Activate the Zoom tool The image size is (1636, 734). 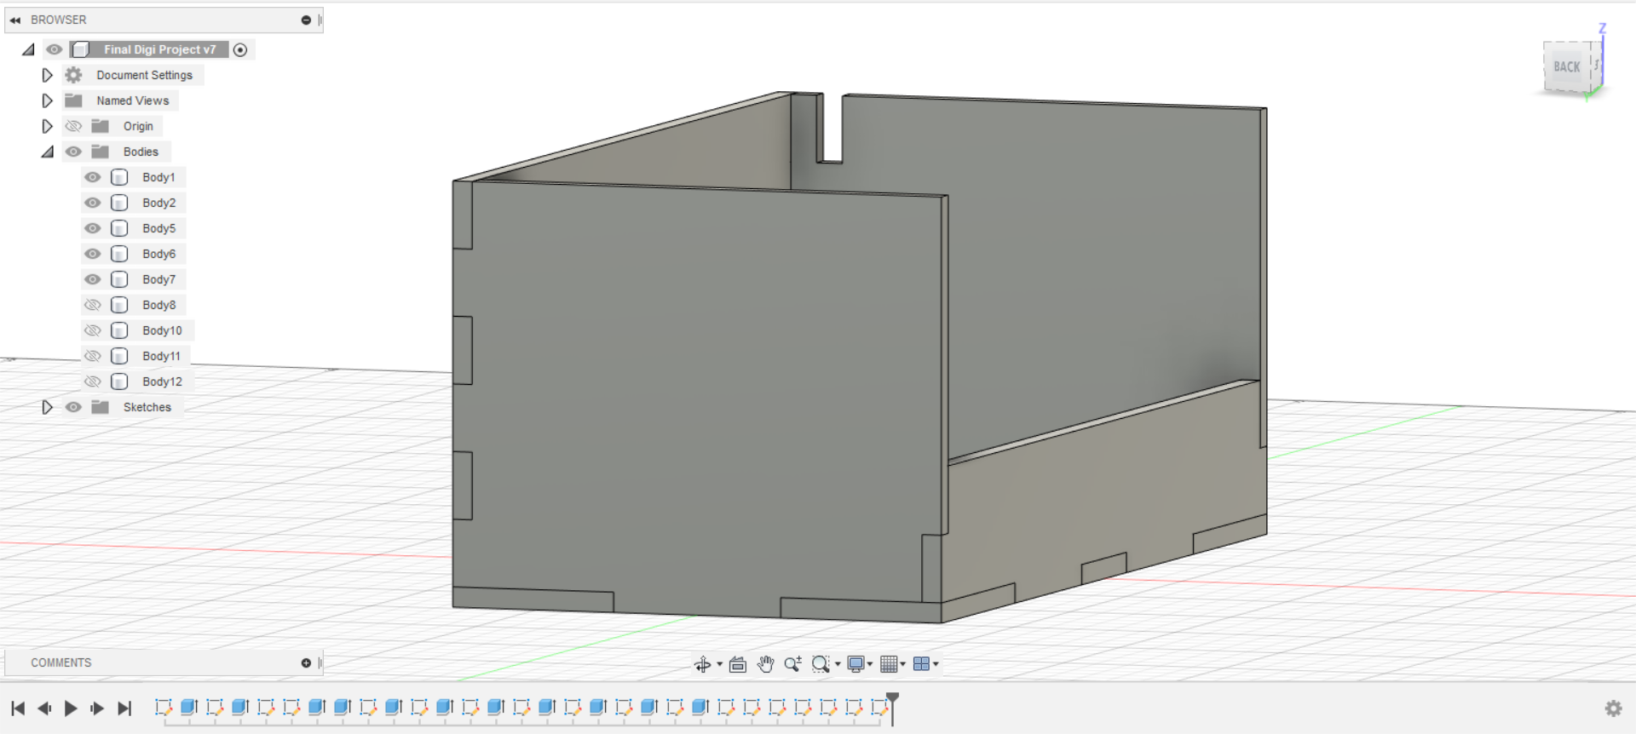click(x=792, y=664)
